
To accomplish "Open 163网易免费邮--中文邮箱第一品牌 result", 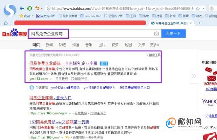I will [x=59, y=122].
